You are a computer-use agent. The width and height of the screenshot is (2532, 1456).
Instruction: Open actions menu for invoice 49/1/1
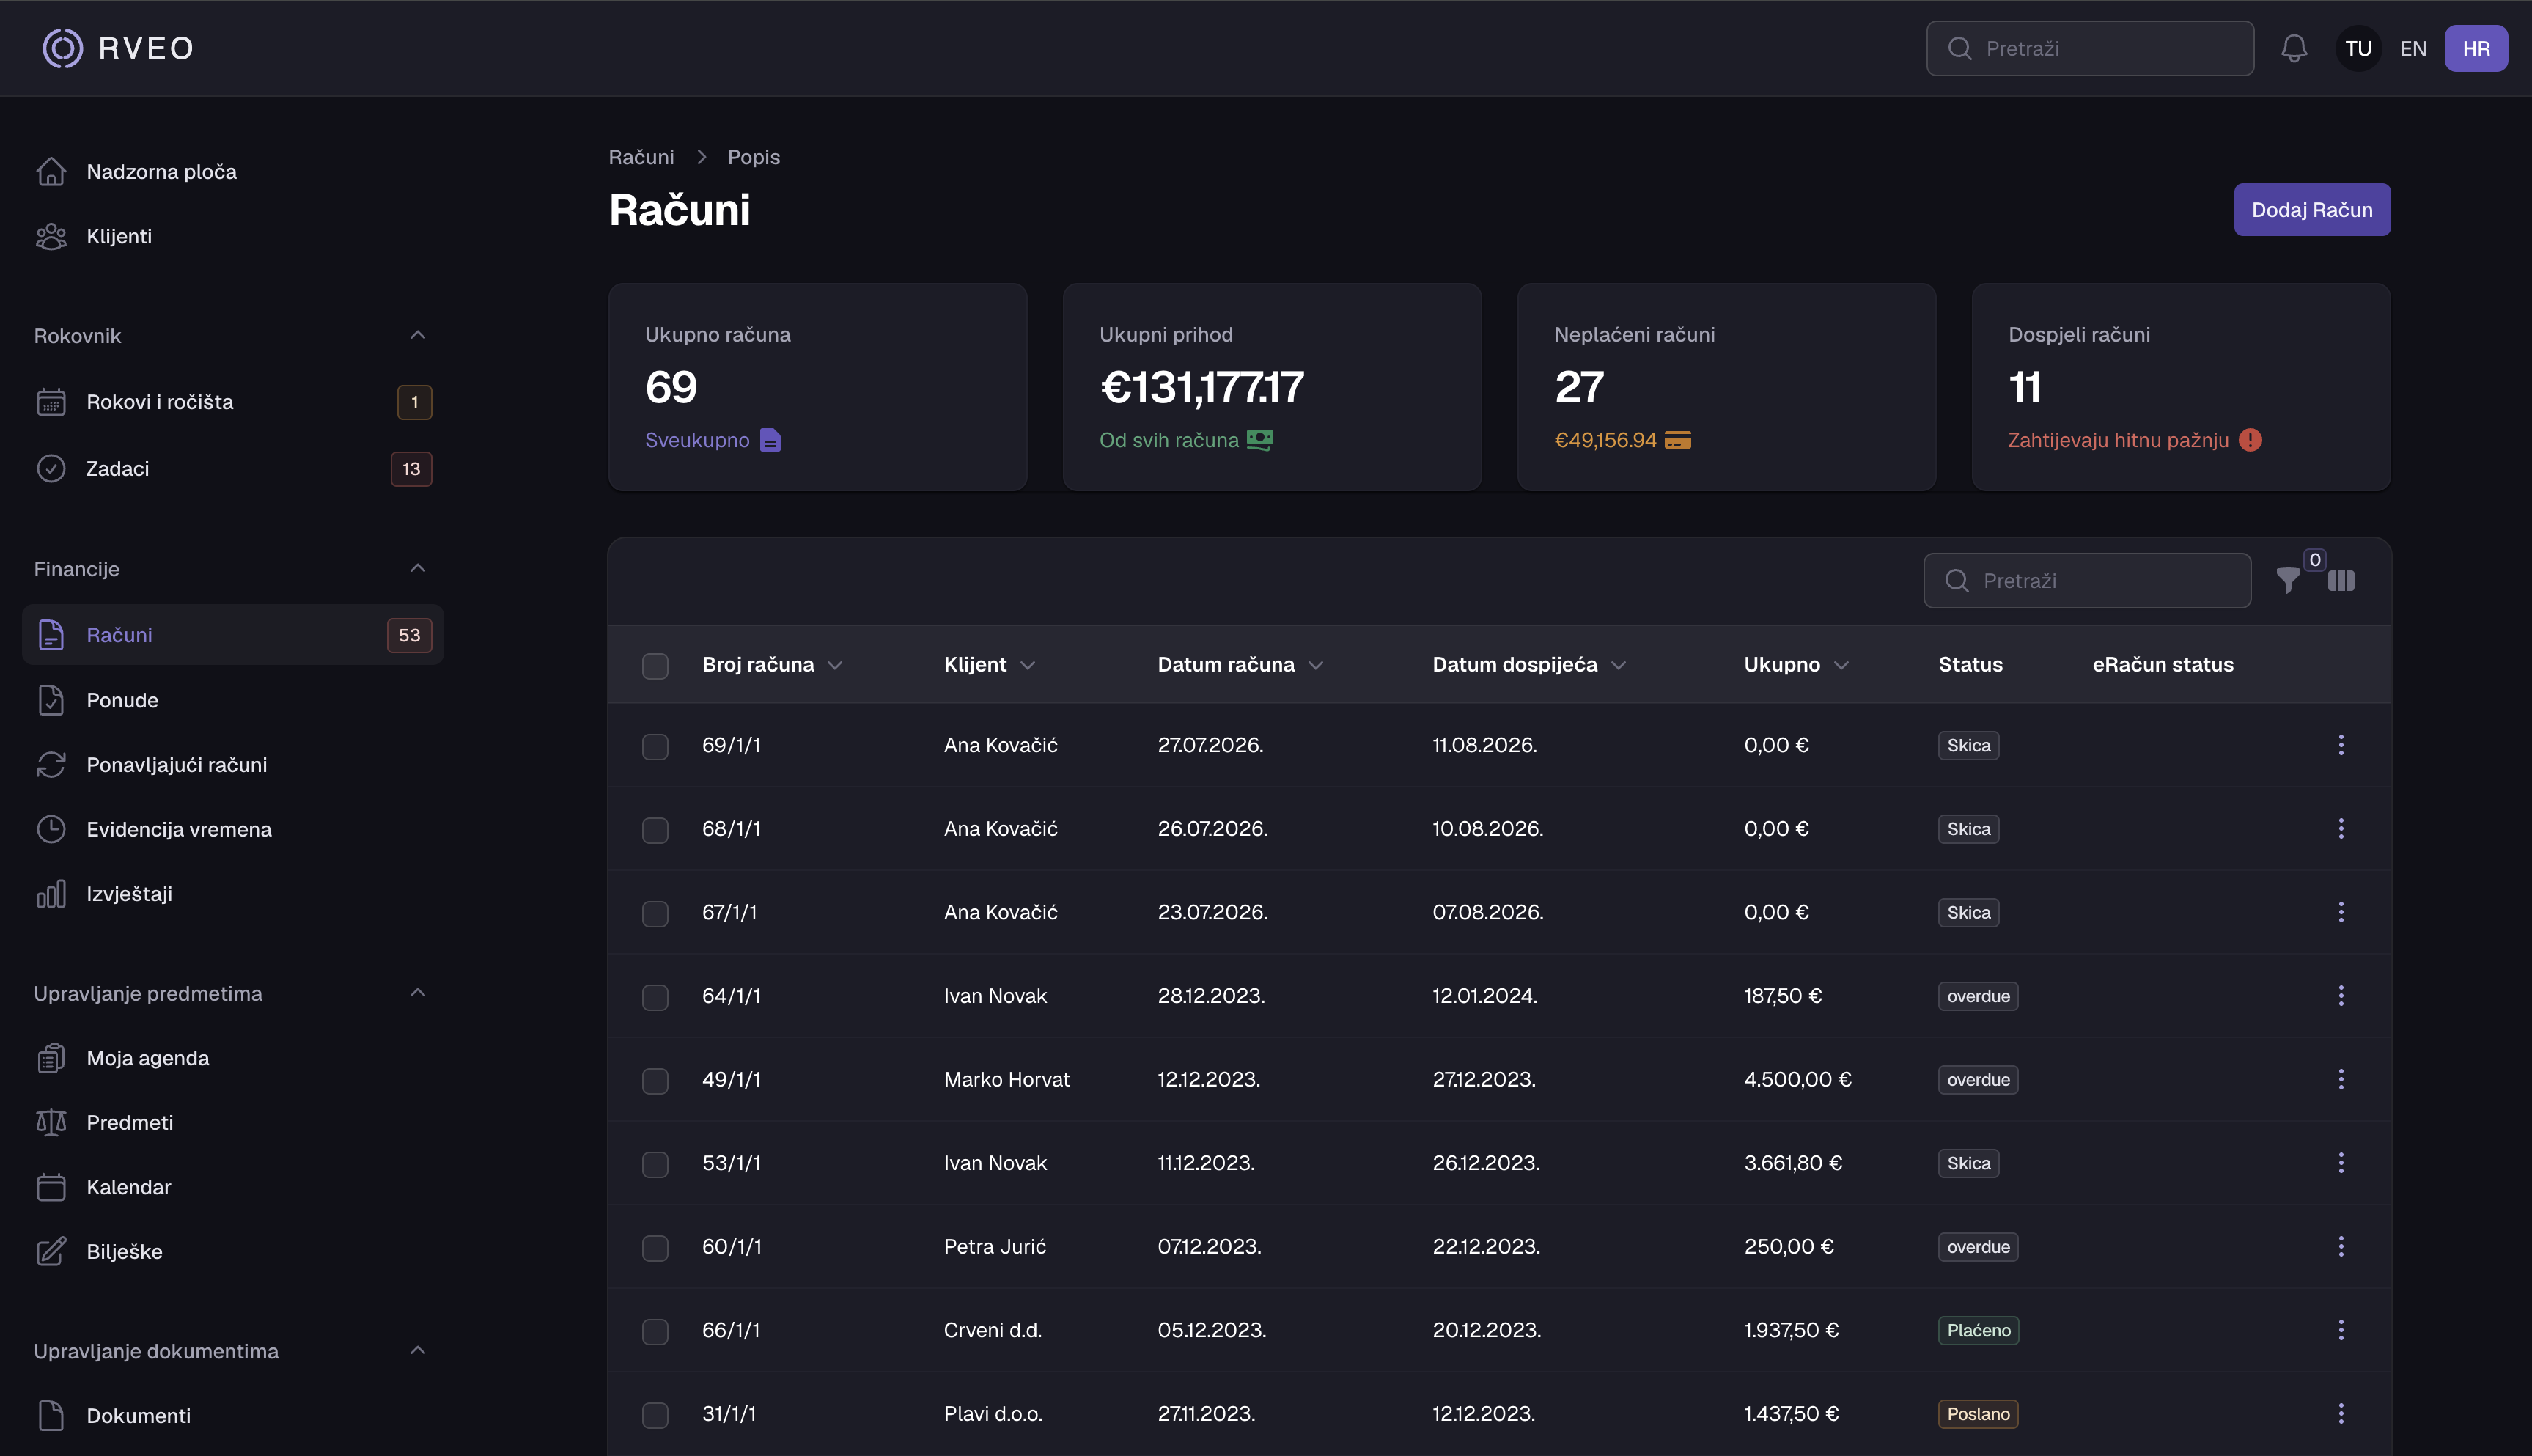pos(2340,1079)
